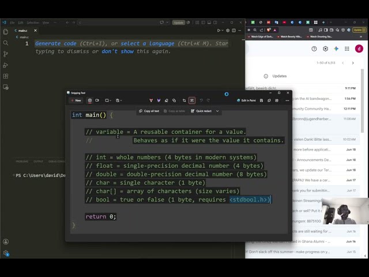Open the Selection menu in VS Code

33,23
